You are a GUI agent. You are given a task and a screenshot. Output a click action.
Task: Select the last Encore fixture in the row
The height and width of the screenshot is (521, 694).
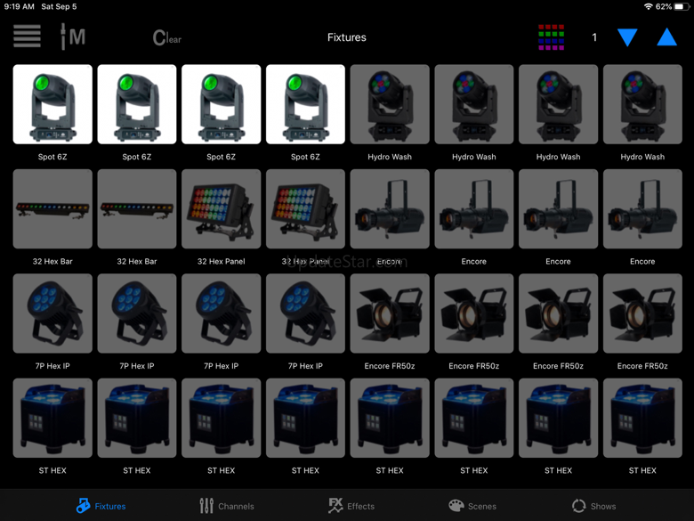tap(642, 209)
